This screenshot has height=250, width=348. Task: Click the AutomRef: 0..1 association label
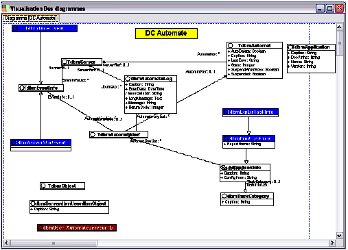point(200,72)
